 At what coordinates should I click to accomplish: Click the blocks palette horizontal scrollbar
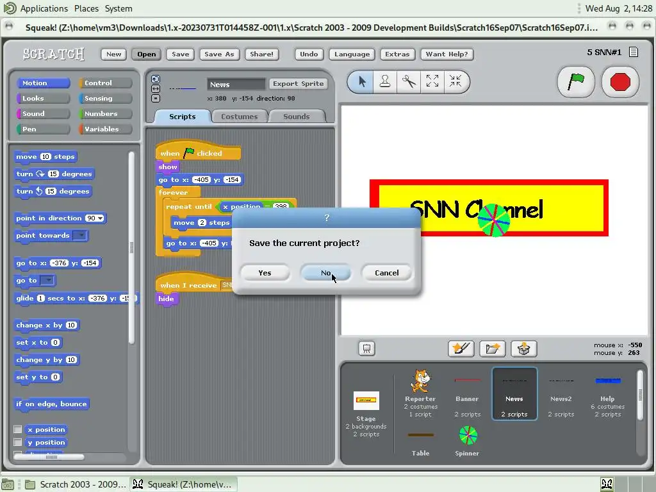point(49,457)
